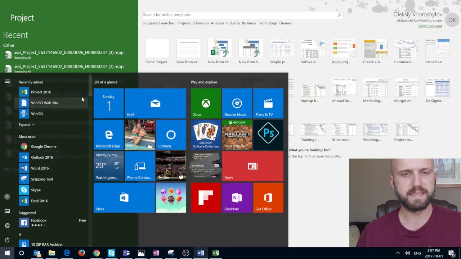Open Films & TV tile
Screen dimensions: 461x259
tap(268, 103)
